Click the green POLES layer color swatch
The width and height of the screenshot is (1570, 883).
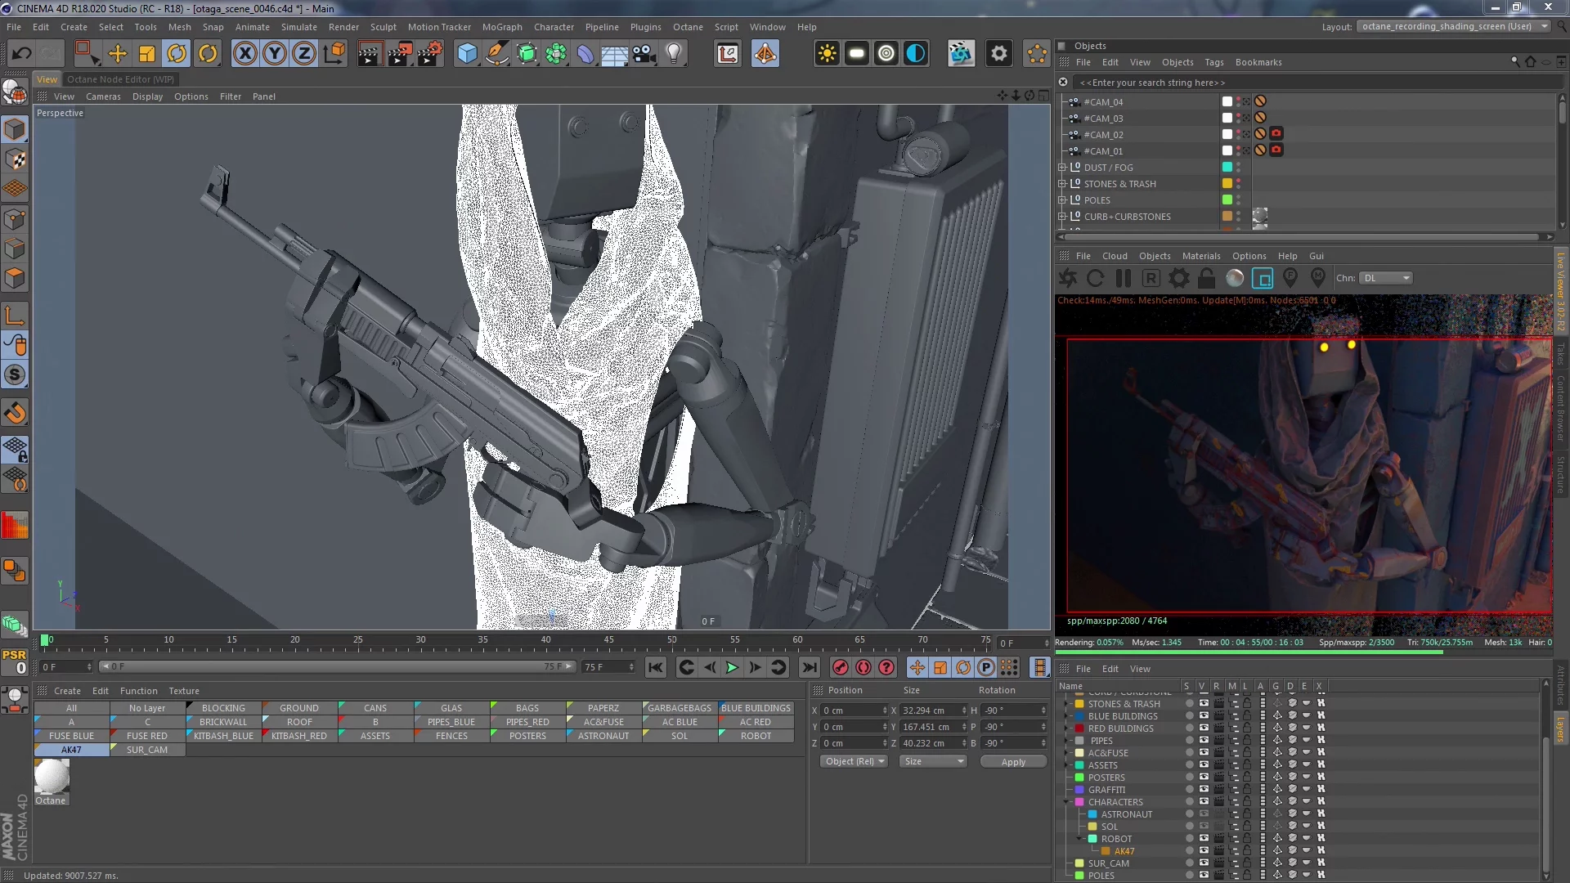tap(1227, 199)
